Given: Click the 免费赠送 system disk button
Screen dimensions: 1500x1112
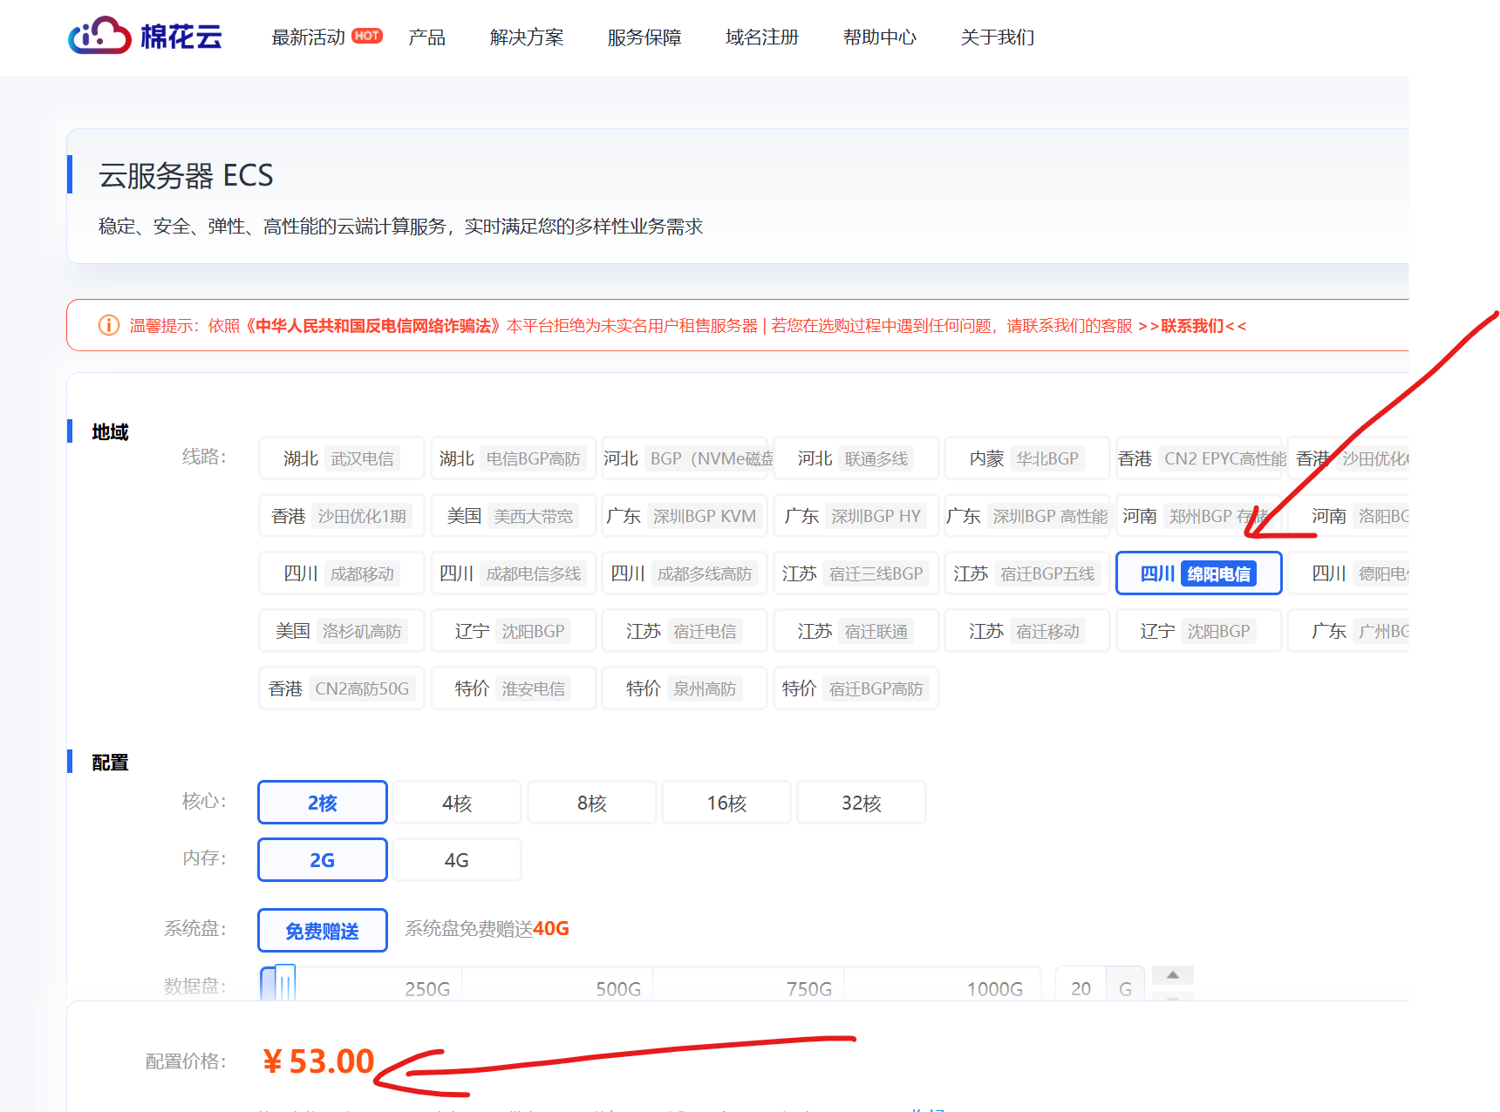Looking at the screenshot, I should click(323, 931).
